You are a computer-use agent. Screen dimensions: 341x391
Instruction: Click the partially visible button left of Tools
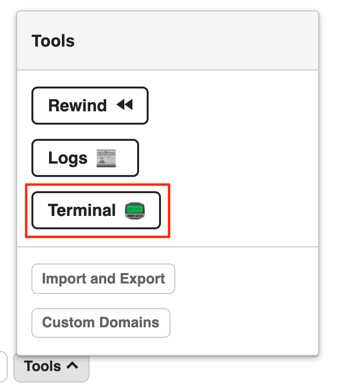coord(3,366)
